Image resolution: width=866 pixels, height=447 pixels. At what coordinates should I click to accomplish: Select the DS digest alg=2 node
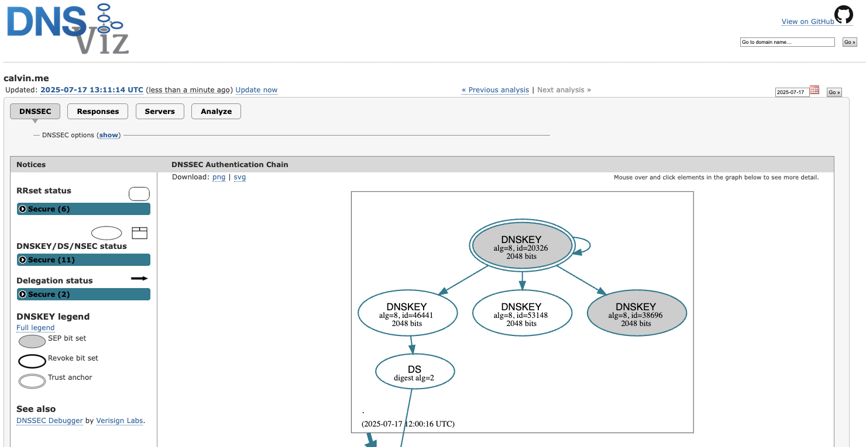414,373
